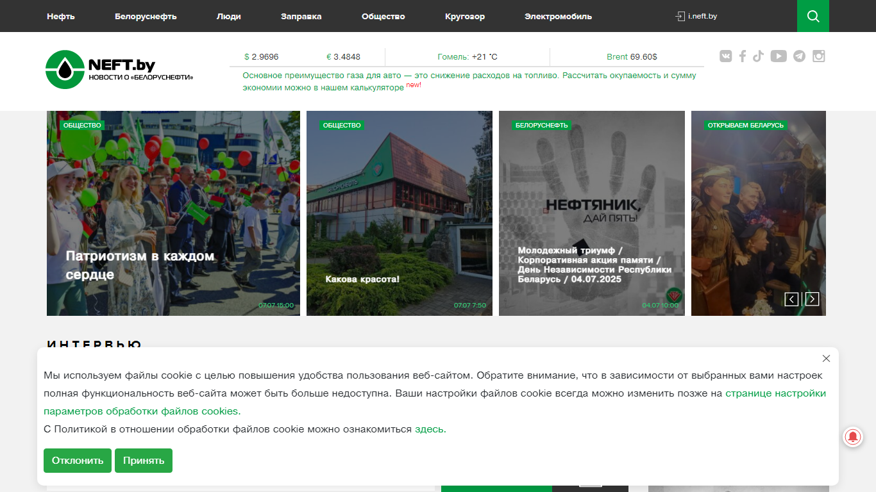Open the Заправка menu item
The height and width of the screenshot is (492, 876).
tap(301, 16)
